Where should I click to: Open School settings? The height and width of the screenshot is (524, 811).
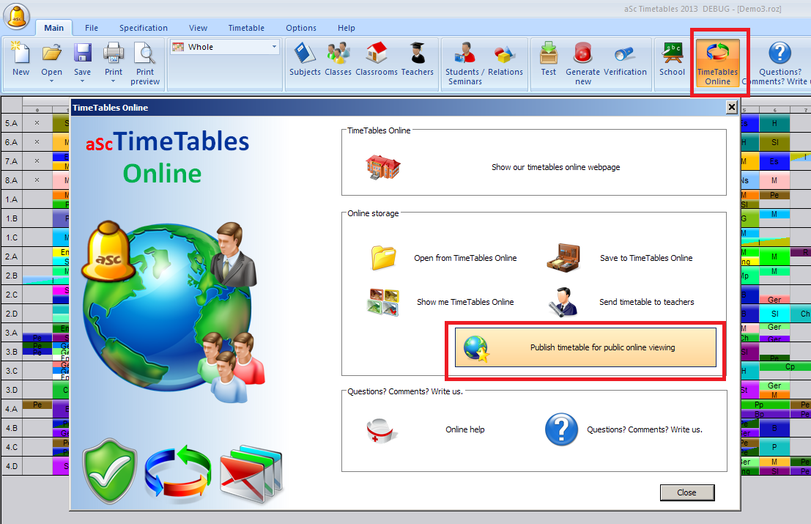672,59
